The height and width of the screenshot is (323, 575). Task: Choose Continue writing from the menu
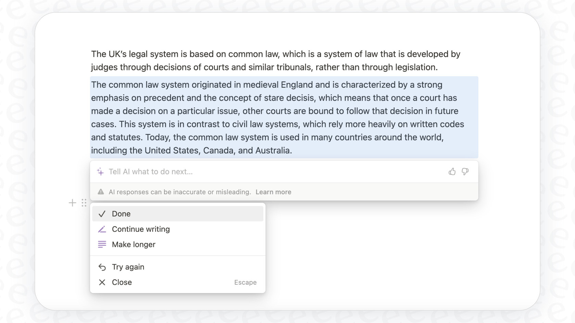coord(140,229)
